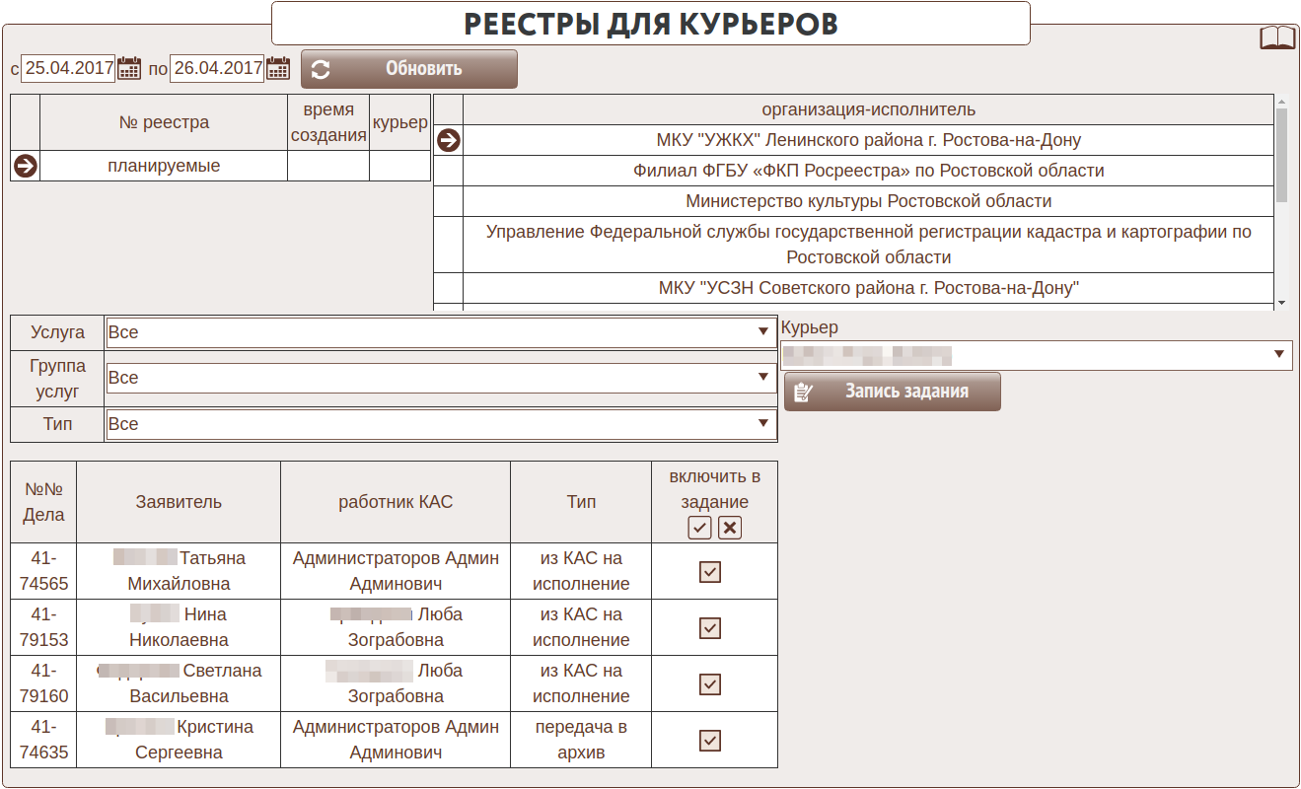Select Министерство культуры Ростовской области row

(868, 201)
